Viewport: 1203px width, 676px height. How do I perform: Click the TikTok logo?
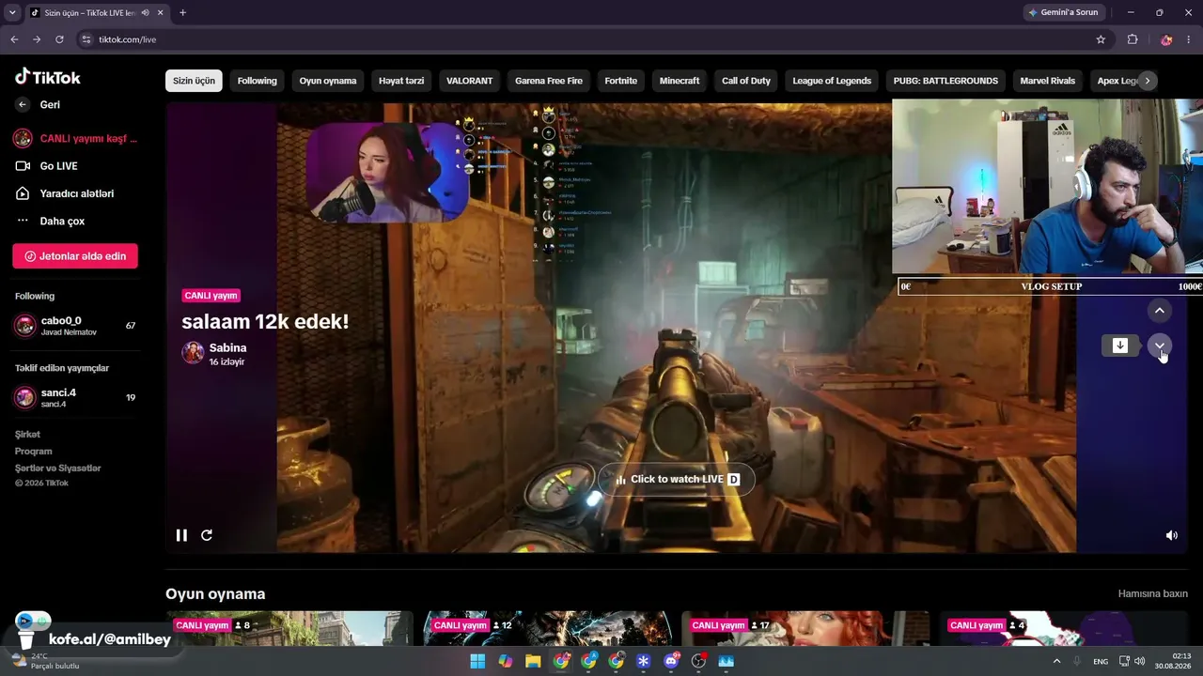click(48, 77)
